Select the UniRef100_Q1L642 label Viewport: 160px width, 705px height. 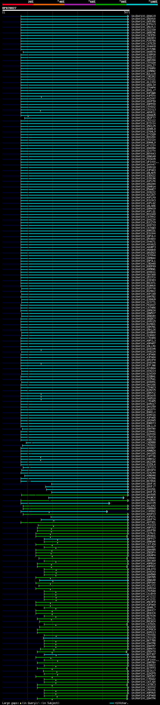[x=143, y=506]
